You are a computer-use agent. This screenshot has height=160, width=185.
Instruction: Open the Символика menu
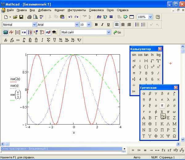pyautogui.click(x=96, y=10)
